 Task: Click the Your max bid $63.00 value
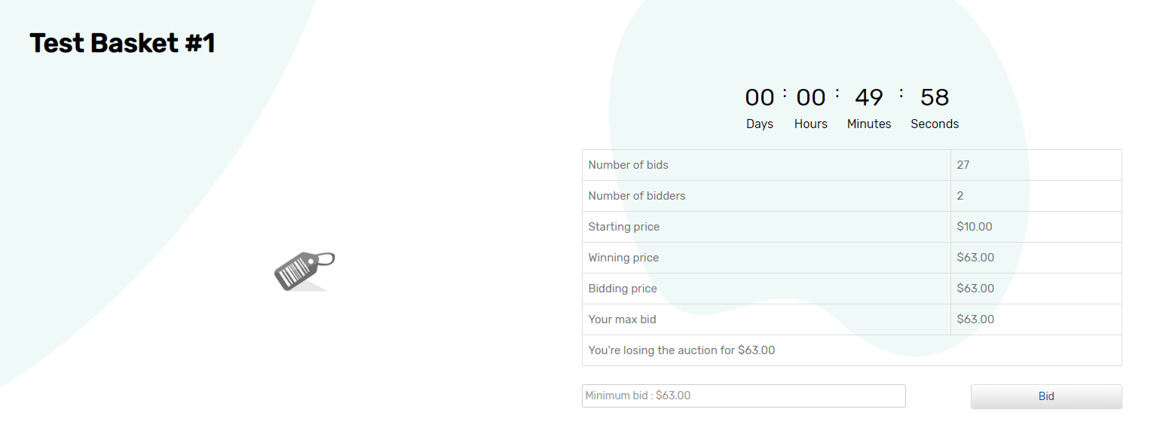pos(975,319)
